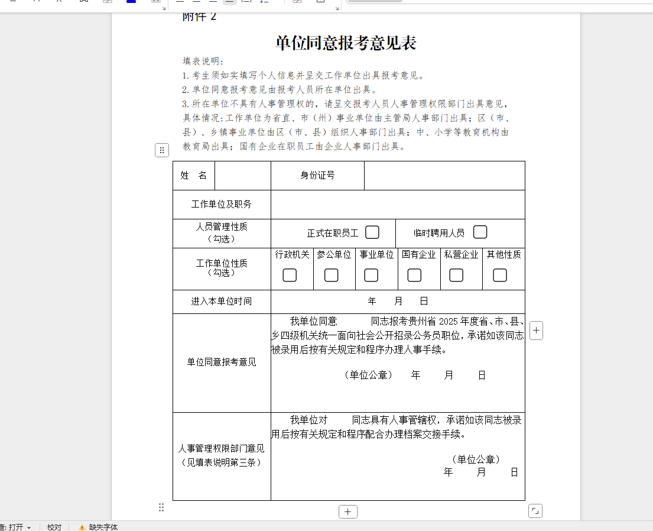Viewport: 653px width, 531px height.
Task: Click the add row plus button below table
Action: (x=347, y=511)
